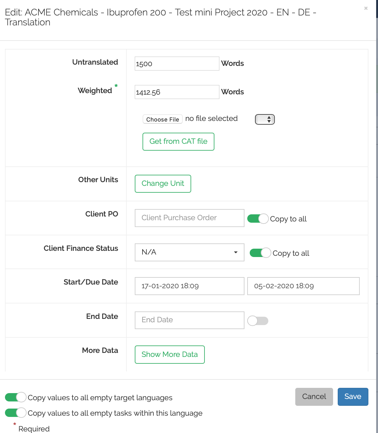Click the Change Unit button

point(163,184)
